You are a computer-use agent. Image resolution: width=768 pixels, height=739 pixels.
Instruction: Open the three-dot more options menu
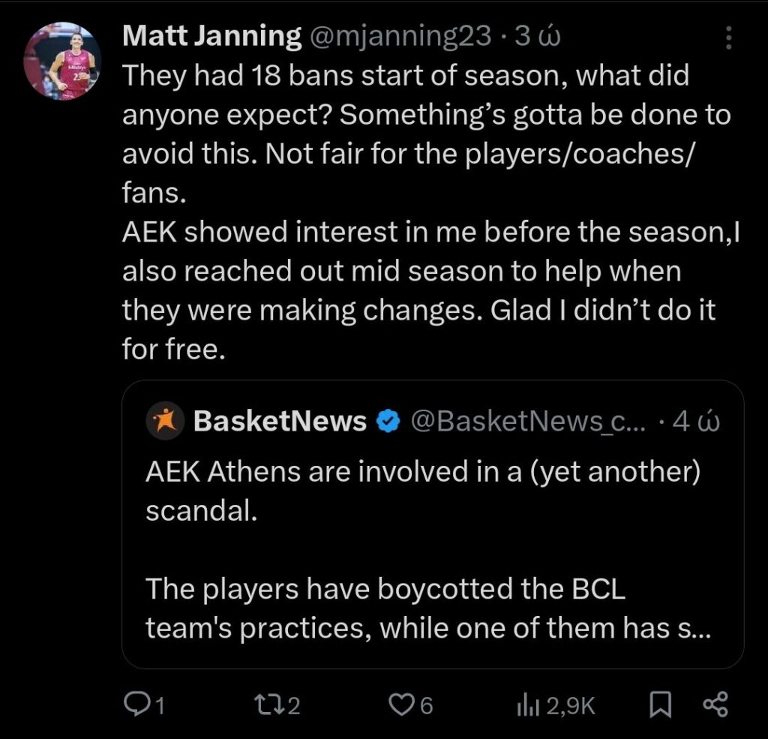728,37
